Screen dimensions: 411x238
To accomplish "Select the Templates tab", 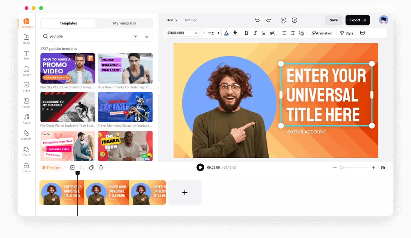I will coord(68,23).
